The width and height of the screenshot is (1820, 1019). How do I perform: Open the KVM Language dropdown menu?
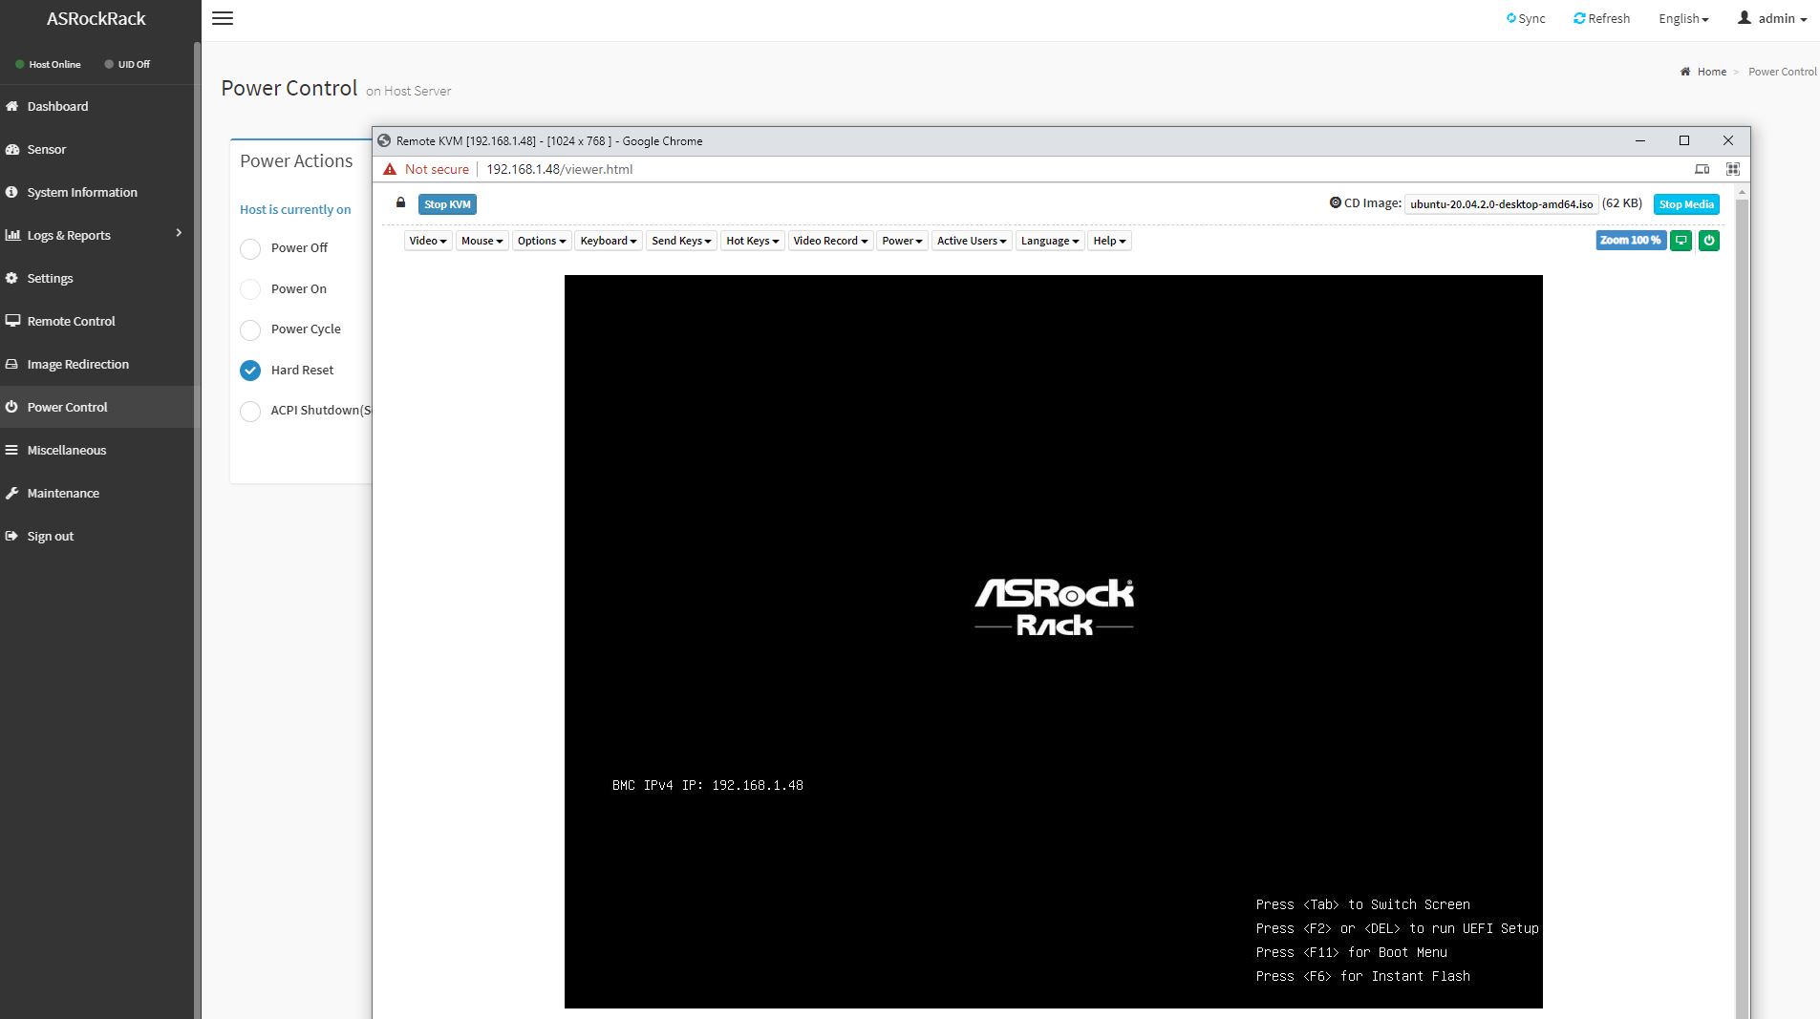point(1050,241)
